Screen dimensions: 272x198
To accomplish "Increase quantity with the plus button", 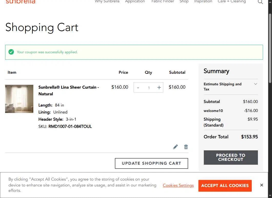I will pyautogui.click(x=159, y=88).
